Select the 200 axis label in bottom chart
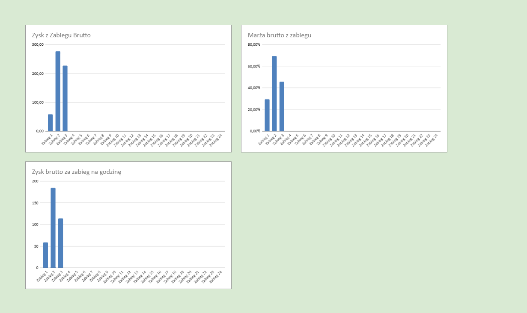 pos(35,181)
